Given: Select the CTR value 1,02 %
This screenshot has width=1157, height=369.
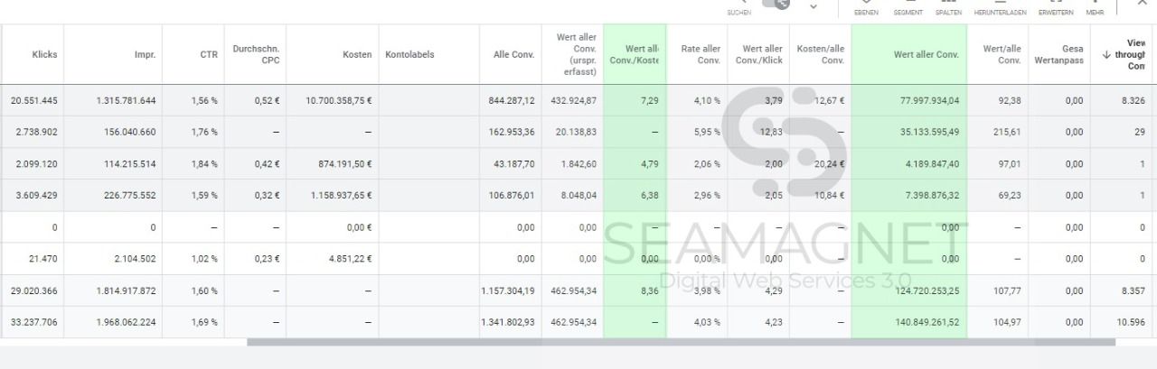Looking at the screenshot, I should [x=204, y=258].
